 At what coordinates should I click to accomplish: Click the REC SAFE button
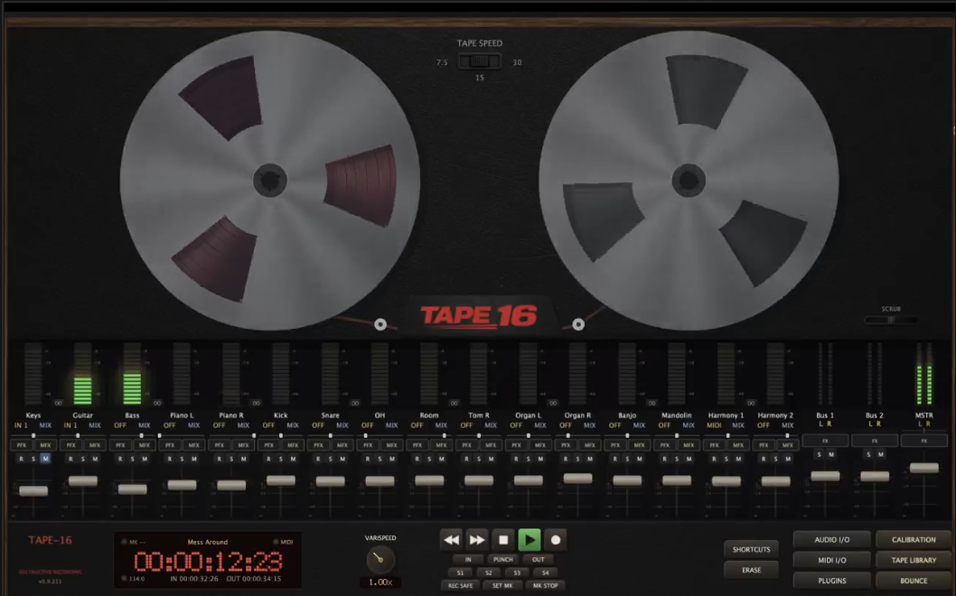coord(460,586)
